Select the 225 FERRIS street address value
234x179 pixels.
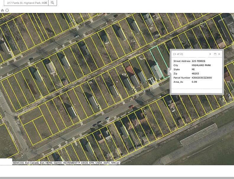[x=198, y=61]
